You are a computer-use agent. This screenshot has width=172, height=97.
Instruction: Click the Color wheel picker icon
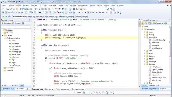coord(63,13)
